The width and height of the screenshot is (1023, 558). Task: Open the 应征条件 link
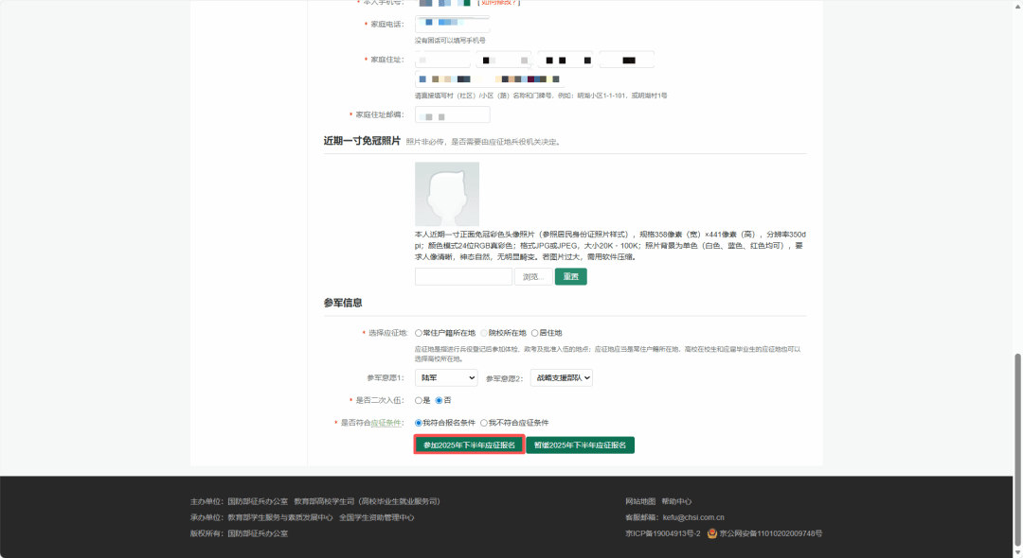coord(386,423)
